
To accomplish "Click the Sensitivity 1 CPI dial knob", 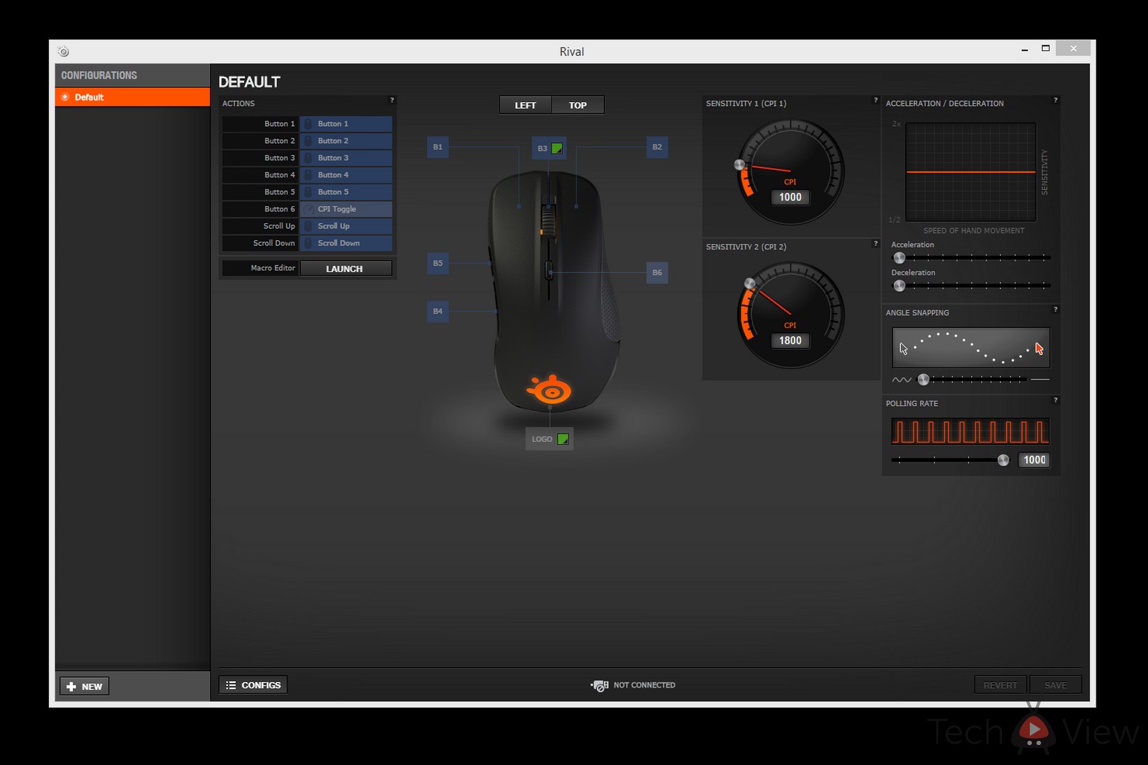I will [739, 165].
